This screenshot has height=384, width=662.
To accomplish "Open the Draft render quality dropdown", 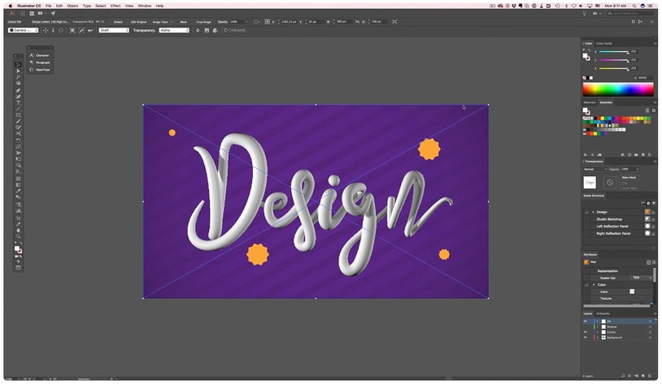I will [x=114, y=30].
